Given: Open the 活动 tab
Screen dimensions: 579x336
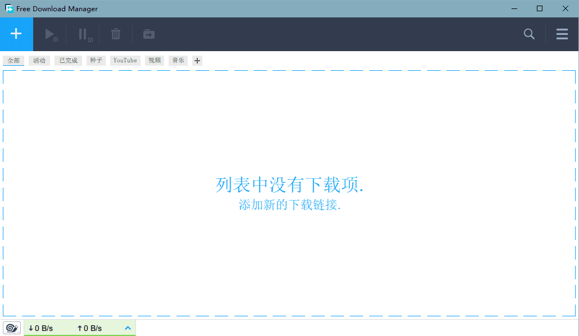Looking at the screenshot, I should (x=39, y=60).
